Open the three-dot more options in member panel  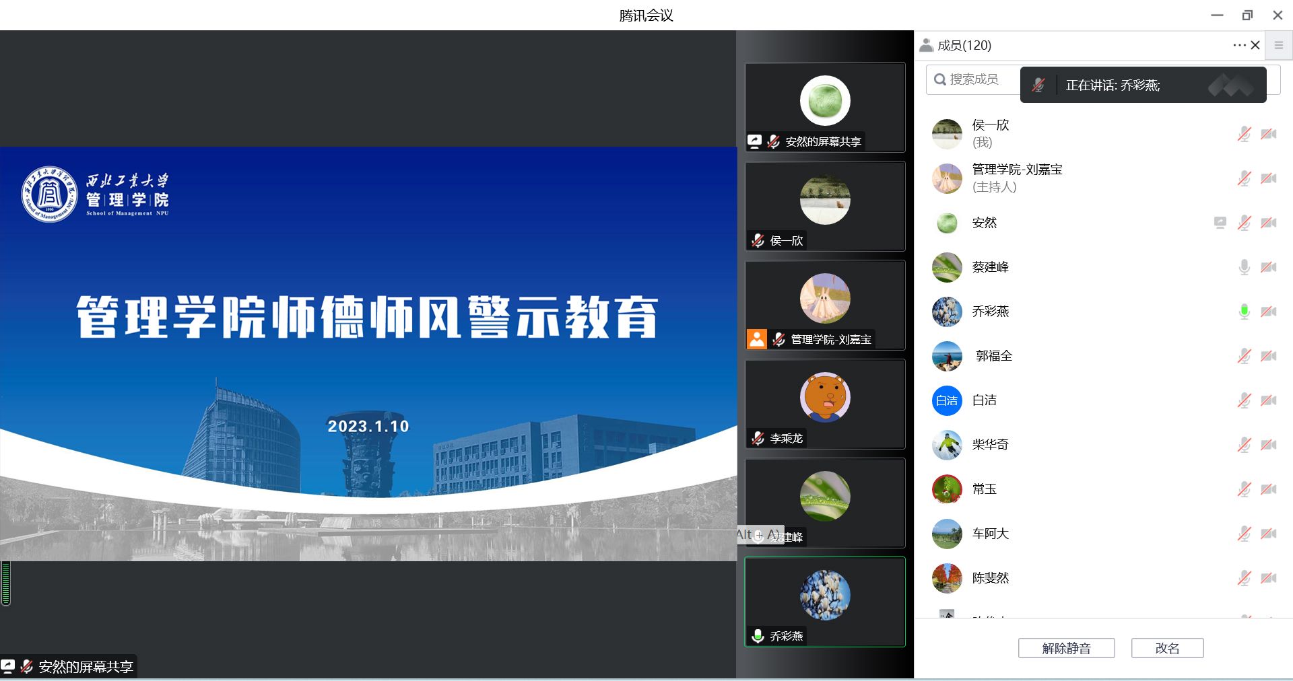click(1239, 45)
